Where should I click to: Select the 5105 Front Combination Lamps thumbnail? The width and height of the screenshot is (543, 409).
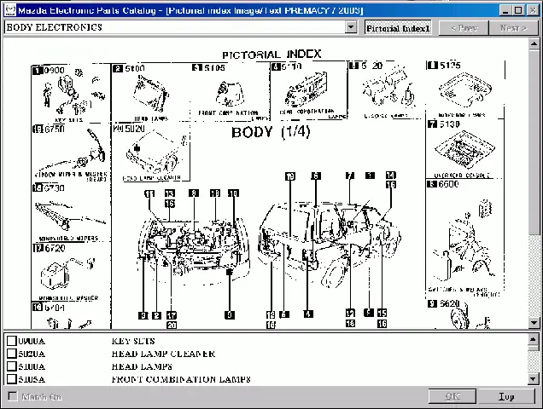230,93
